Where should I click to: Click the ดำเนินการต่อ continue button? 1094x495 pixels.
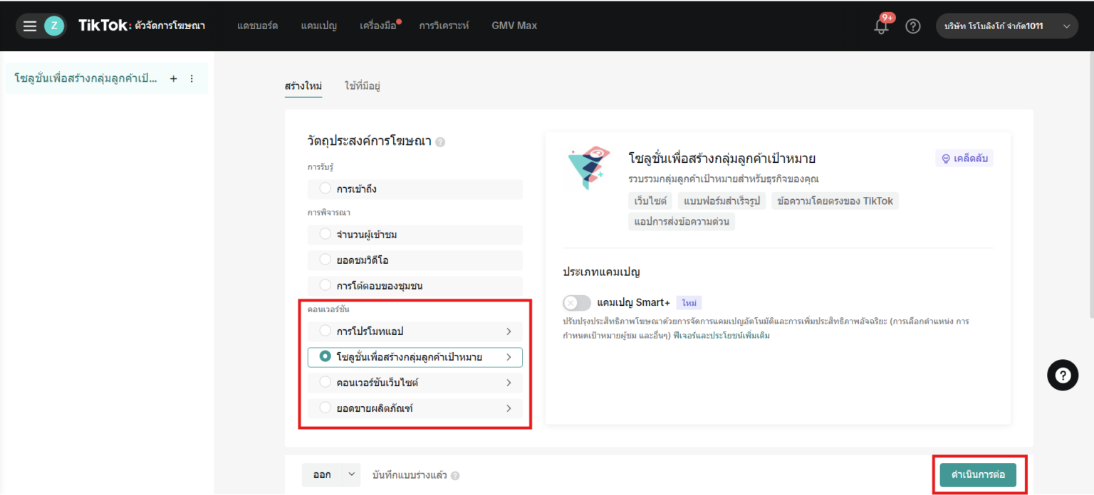(979, 474)
